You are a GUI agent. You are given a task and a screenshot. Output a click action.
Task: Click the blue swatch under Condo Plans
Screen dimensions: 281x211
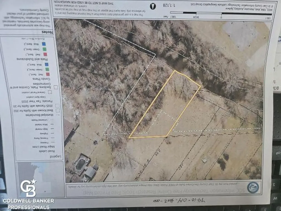46,64
